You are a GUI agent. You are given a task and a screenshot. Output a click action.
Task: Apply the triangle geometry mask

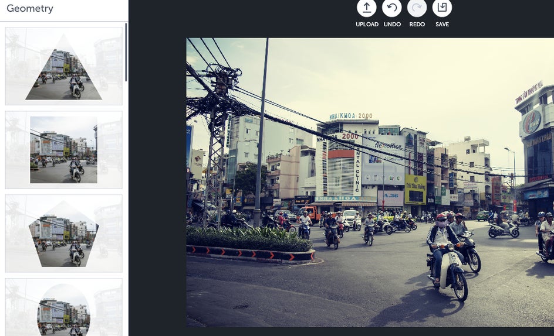pyautogui.click(x=63, y=66)
